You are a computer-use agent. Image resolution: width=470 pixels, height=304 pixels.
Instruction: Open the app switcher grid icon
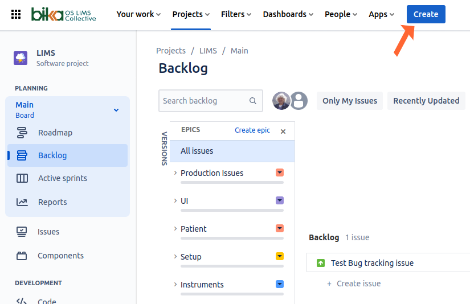tap(16, 14)
